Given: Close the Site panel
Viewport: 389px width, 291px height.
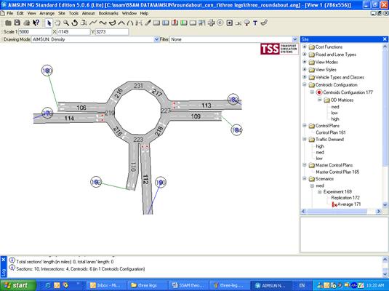Looking at the screenshot, I should [x=385, y=39].
